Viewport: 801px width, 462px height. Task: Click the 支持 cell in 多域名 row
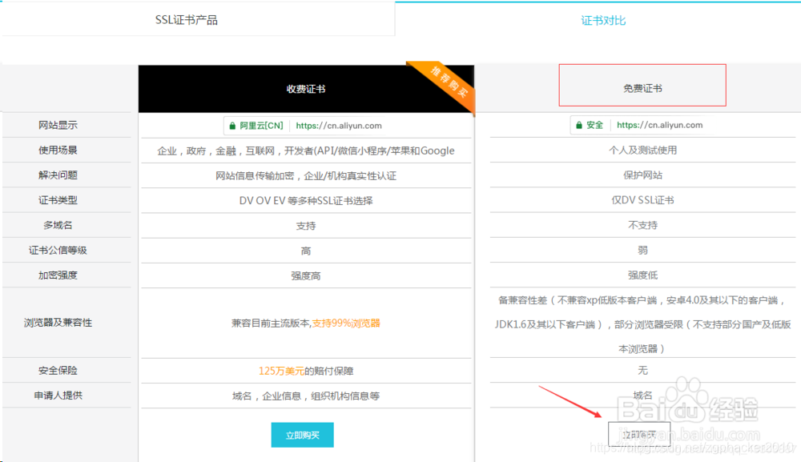[306, 226]
